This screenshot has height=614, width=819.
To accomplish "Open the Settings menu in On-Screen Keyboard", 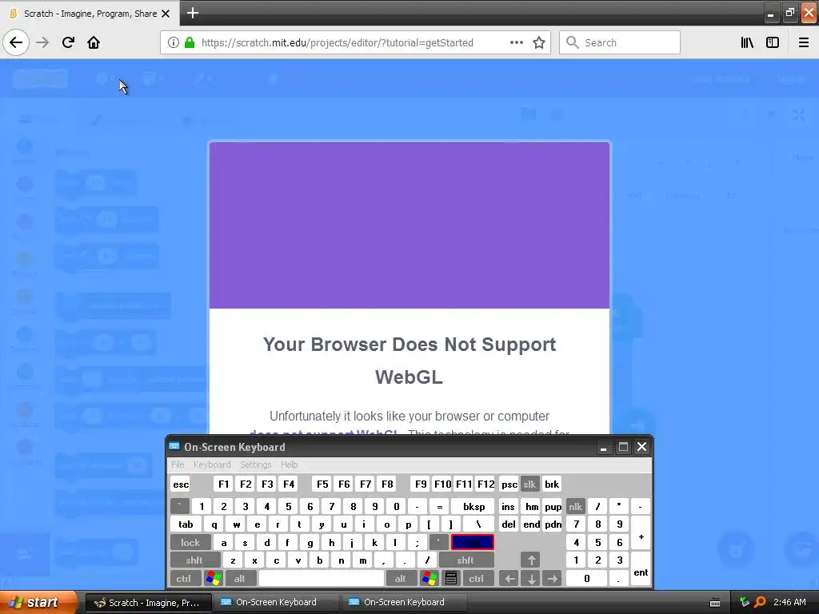I will 255,464.
